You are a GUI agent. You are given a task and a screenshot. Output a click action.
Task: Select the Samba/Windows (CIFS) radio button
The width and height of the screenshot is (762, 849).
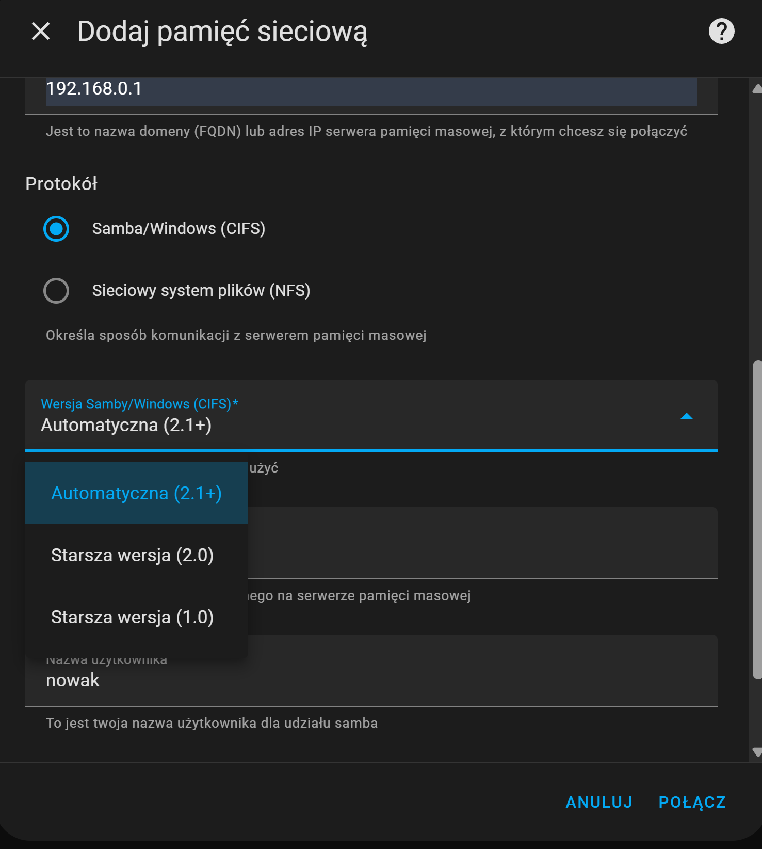point(56,229)
